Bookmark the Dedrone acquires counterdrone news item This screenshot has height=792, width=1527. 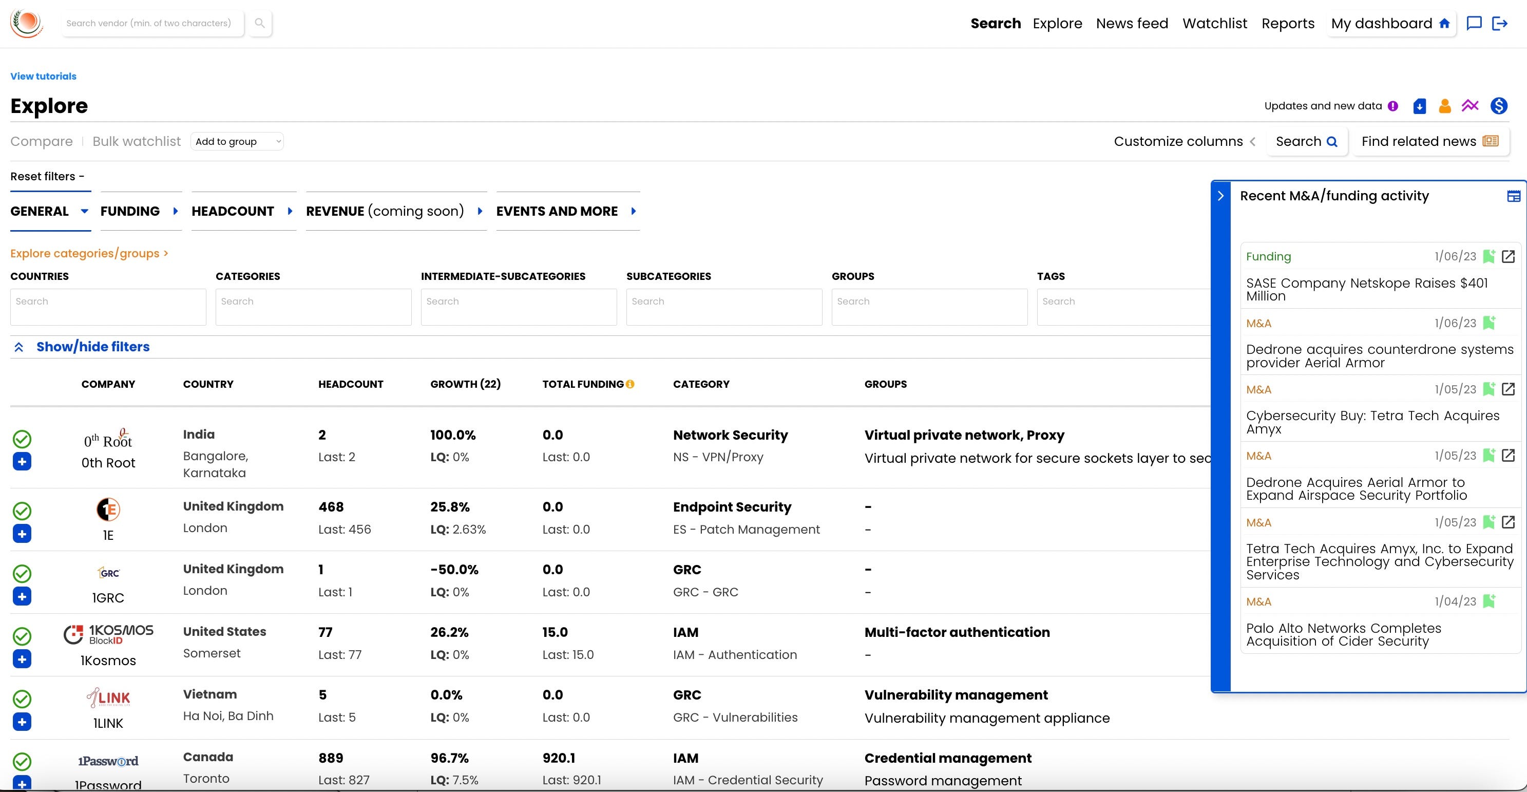[1488, 323]
